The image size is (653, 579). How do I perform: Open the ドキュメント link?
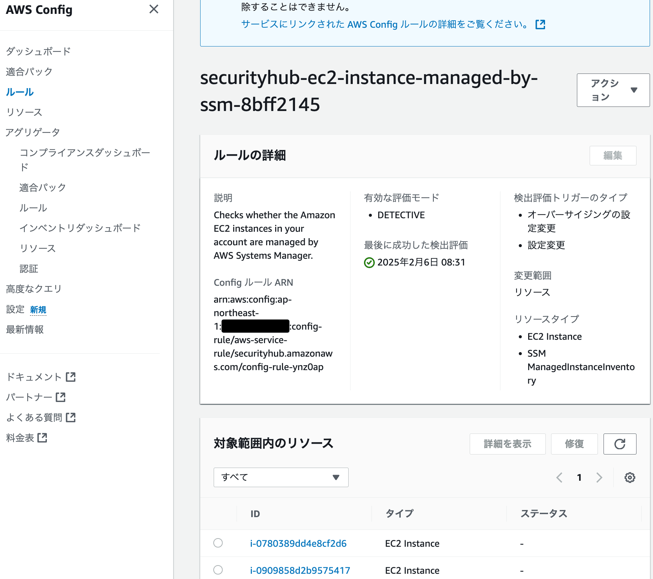point(34,377)
